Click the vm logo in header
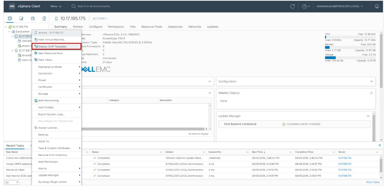This screenshot has height=187, width=386. coord(12,6)
